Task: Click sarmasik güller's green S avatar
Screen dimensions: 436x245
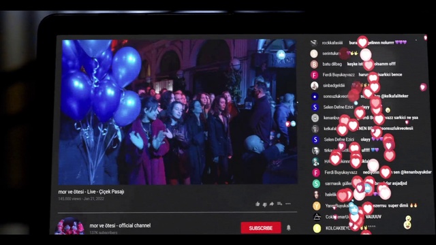Action: tap(316, 184)
